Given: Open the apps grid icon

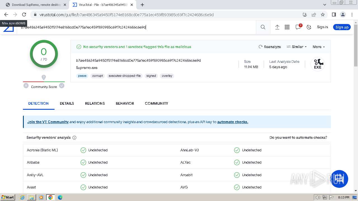Looking at the screenshot, I should click(287, 27).
